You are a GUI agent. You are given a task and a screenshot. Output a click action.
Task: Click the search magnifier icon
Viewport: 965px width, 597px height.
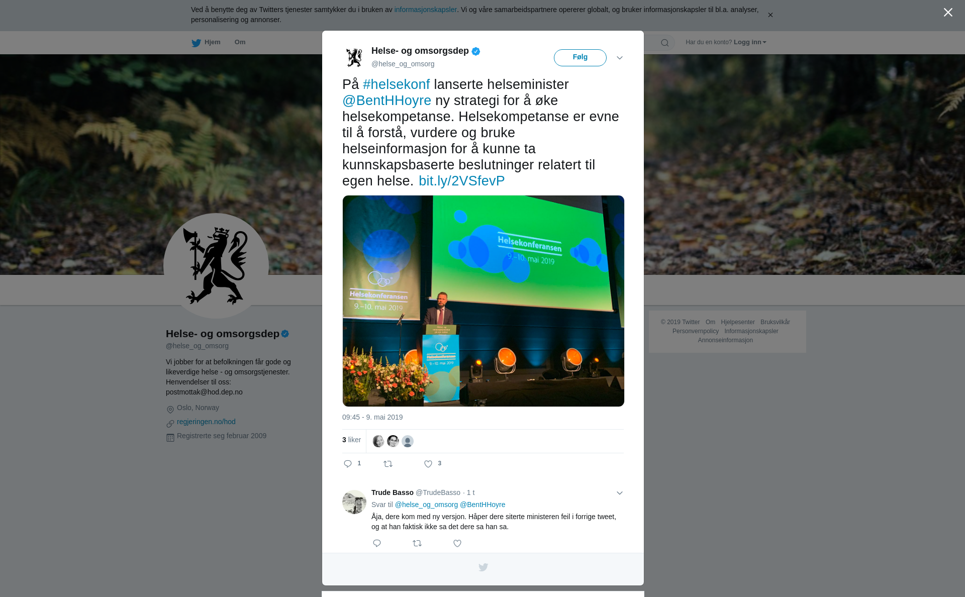pyautogui.click(x=664, y=43)
